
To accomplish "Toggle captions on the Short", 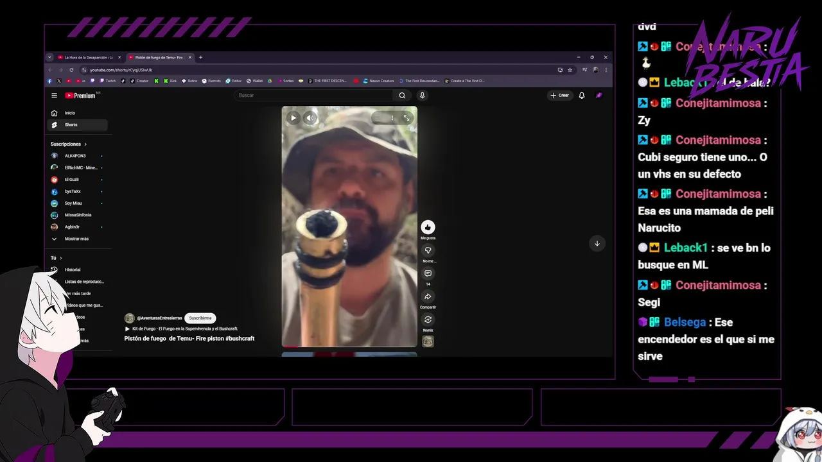I will click(x=379, y=118).
